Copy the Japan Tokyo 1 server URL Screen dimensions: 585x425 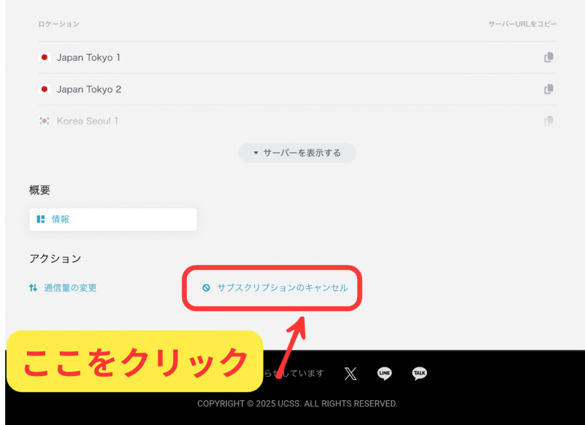548,57
